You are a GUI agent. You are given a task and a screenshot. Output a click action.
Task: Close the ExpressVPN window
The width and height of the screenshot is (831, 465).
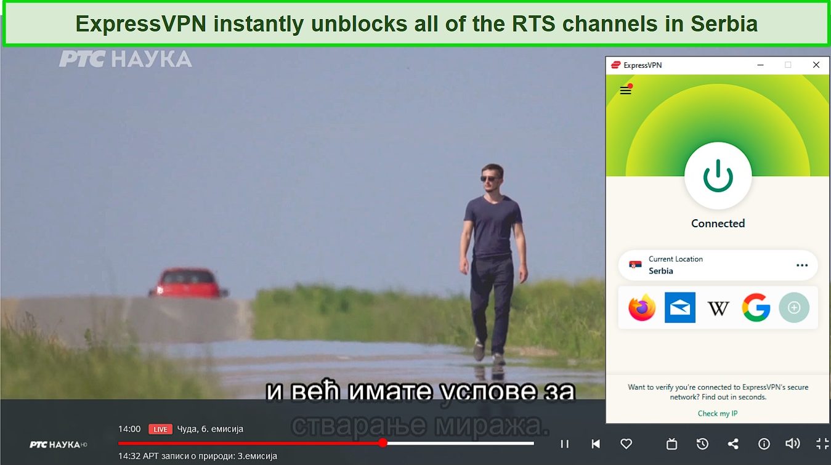coord(816,65)
